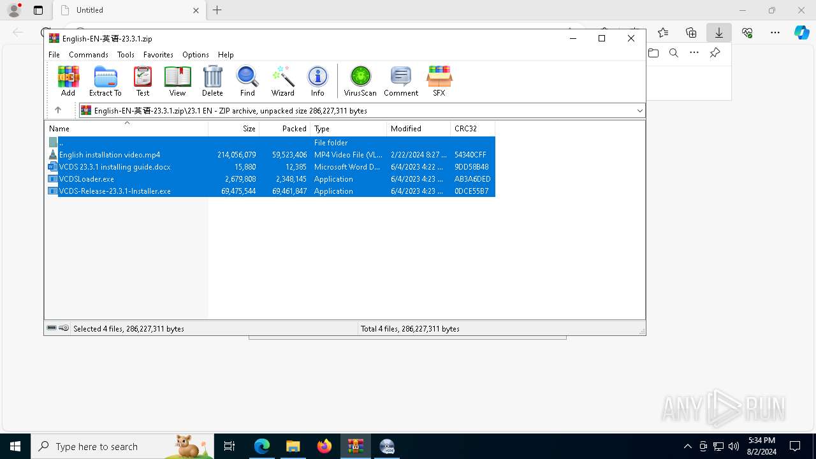Select VCDS-Release-23.3.1-Installer.exe

coord(271,191)
